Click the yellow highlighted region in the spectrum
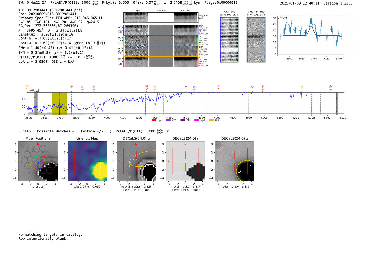The height and width of the screenshot is (253, 371). pos(59,104)
